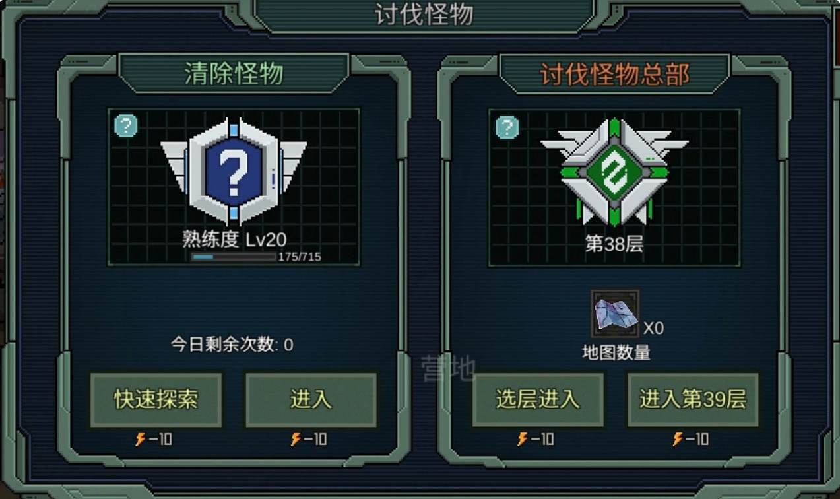Start 快速探索 quick exploration
This screenshot has width=840, height=499.
tap(156, 400)
